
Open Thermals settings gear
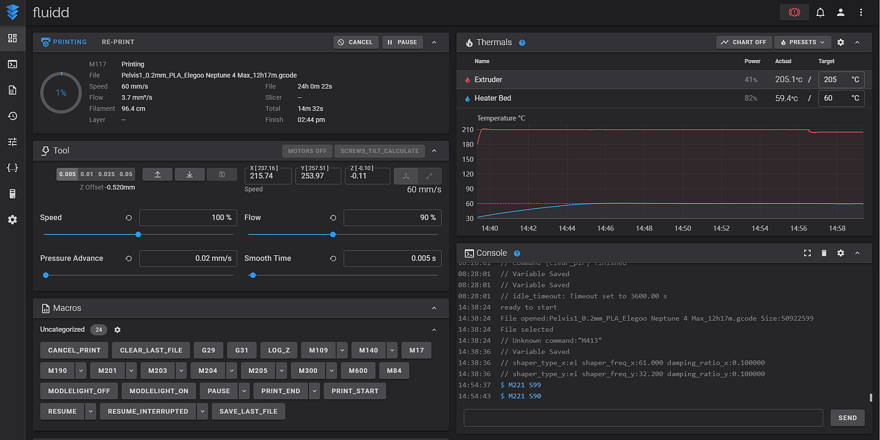coord(840,42)
